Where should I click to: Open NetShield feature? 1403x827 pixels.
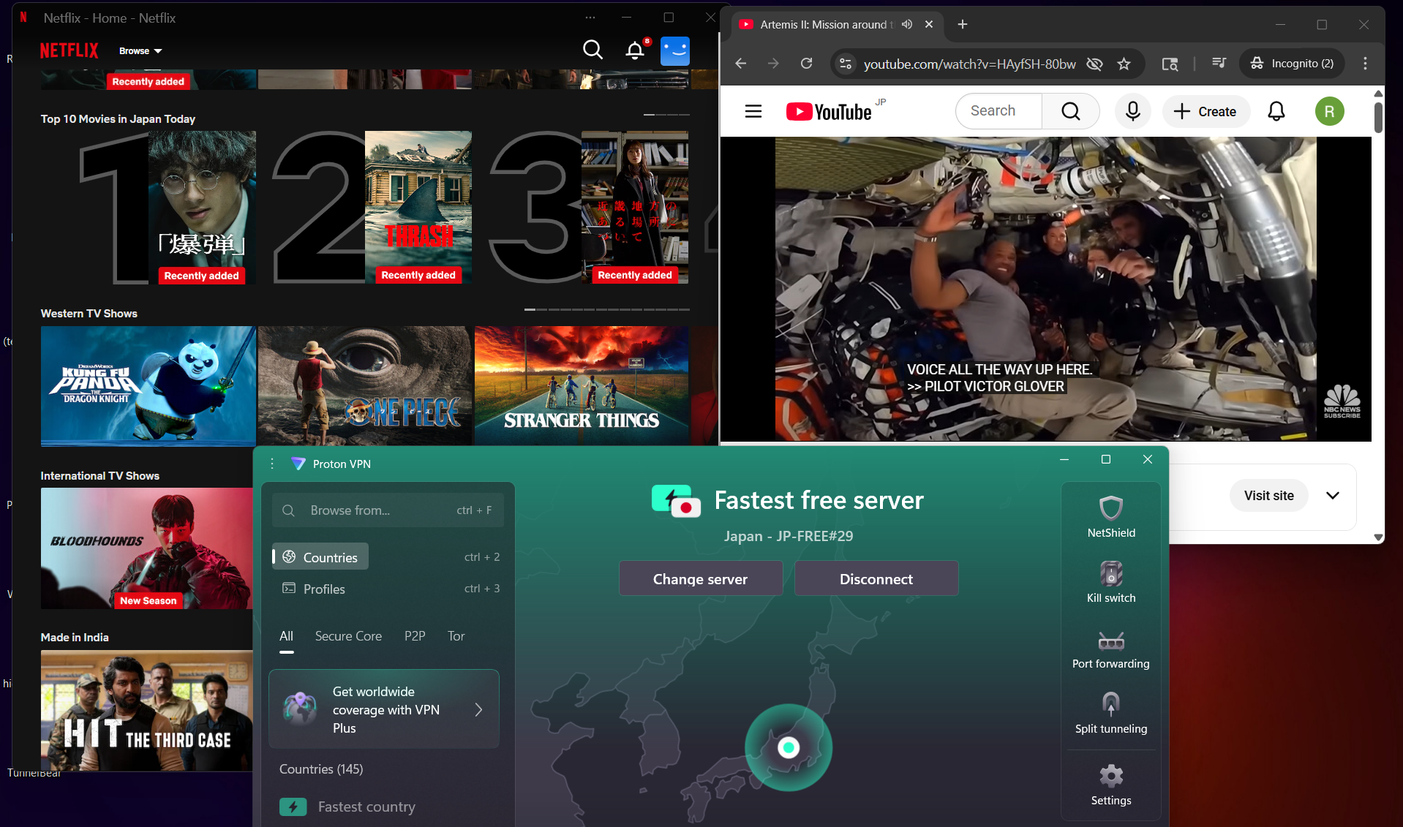[1111, 517]
